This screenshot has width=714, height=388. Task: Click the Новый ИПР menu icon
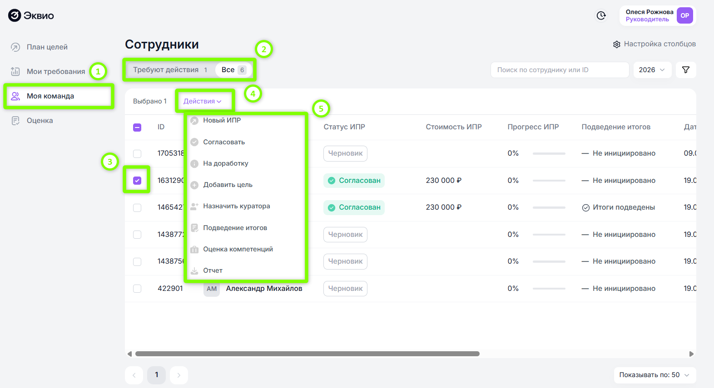tap(194, 121)
